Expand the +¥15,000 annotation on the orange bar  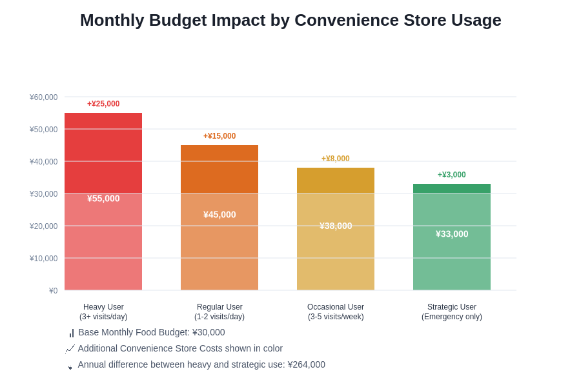[x=219, y=136]
